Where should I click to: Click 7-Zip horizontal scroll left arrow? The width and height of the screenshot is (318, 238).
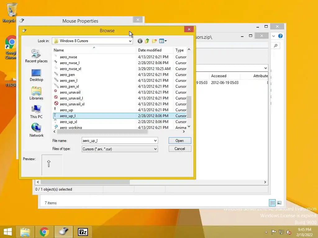pyautogui.click(x=38, y=182)
